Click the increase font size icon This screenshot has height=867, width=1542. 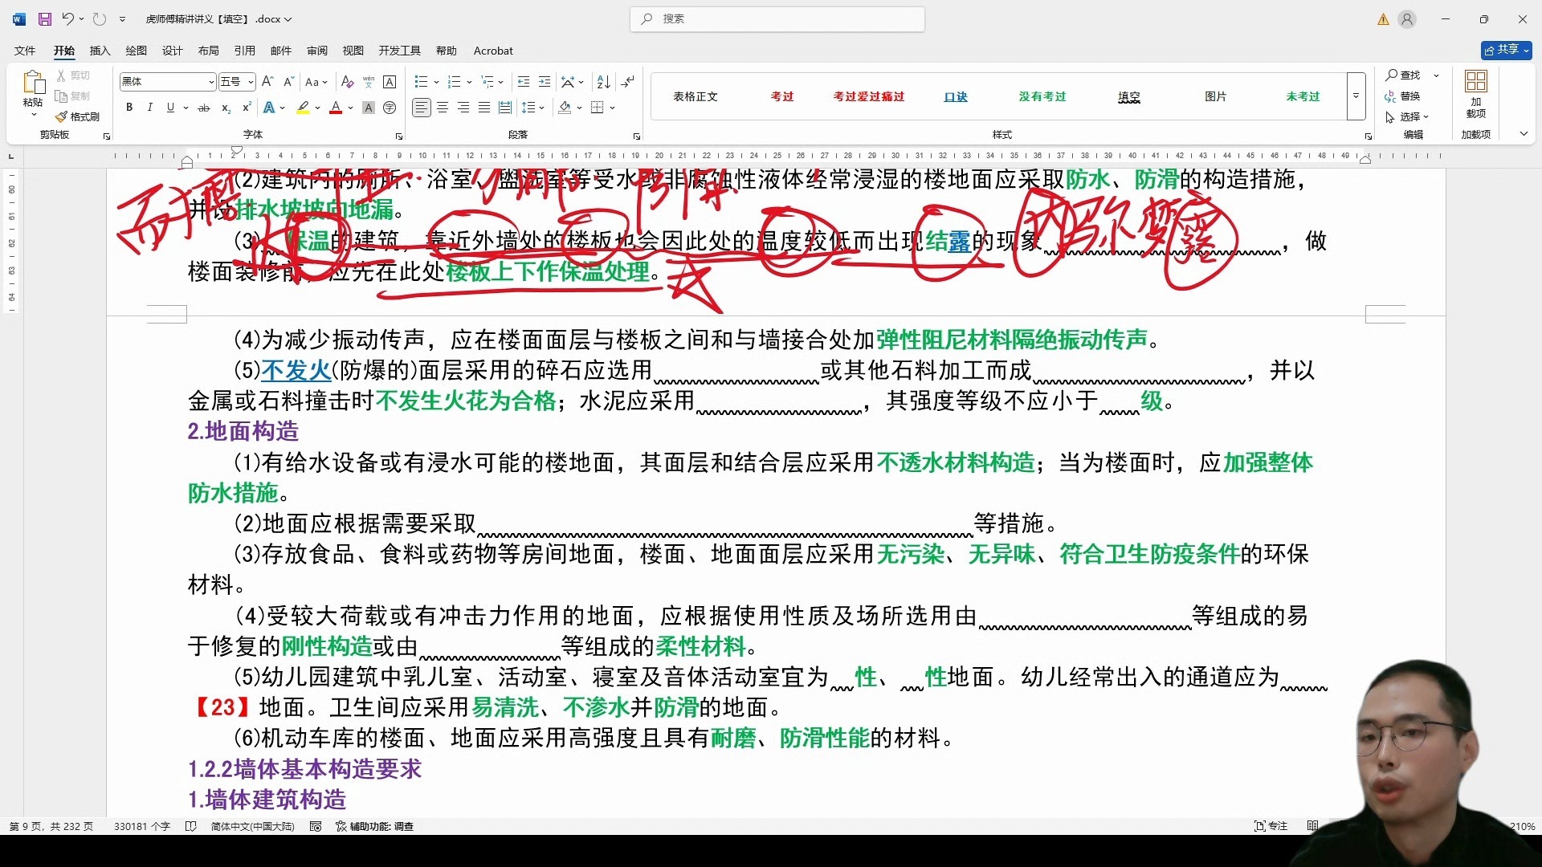point(268,82)
